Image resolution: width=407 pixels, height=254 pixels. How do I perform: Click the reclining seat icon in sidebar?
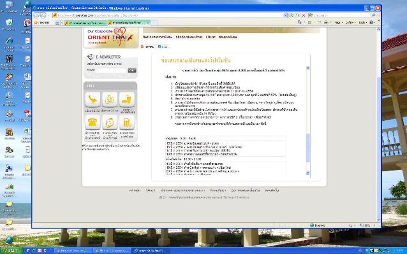[93, 99]
